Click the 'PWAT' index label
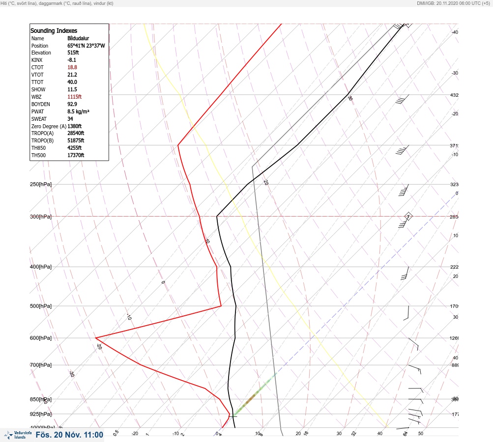Screen dimensions: 493x442 38,111
